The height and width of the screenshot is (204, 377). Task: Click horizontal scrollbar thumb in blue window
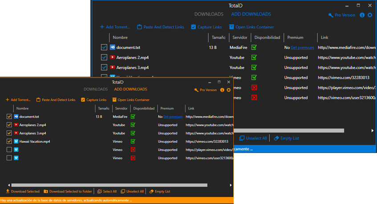point(289,130)
